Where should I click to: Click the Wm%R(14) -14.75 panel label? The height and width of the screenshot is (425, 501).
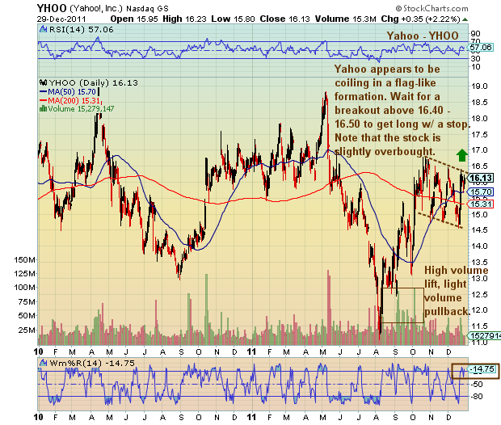coord(91,364)
